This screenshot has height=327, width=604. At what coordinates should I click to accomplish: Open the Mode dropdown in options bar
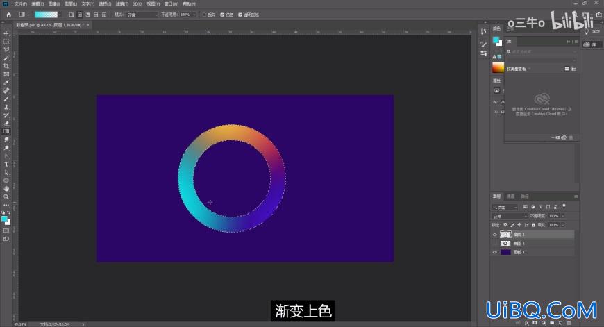coord(142,15)
